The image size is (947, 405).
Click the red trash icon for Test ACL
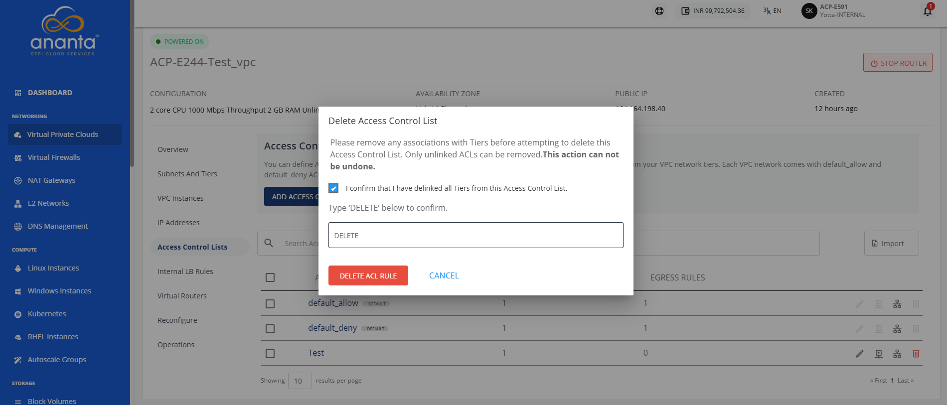tap(916, 354)
